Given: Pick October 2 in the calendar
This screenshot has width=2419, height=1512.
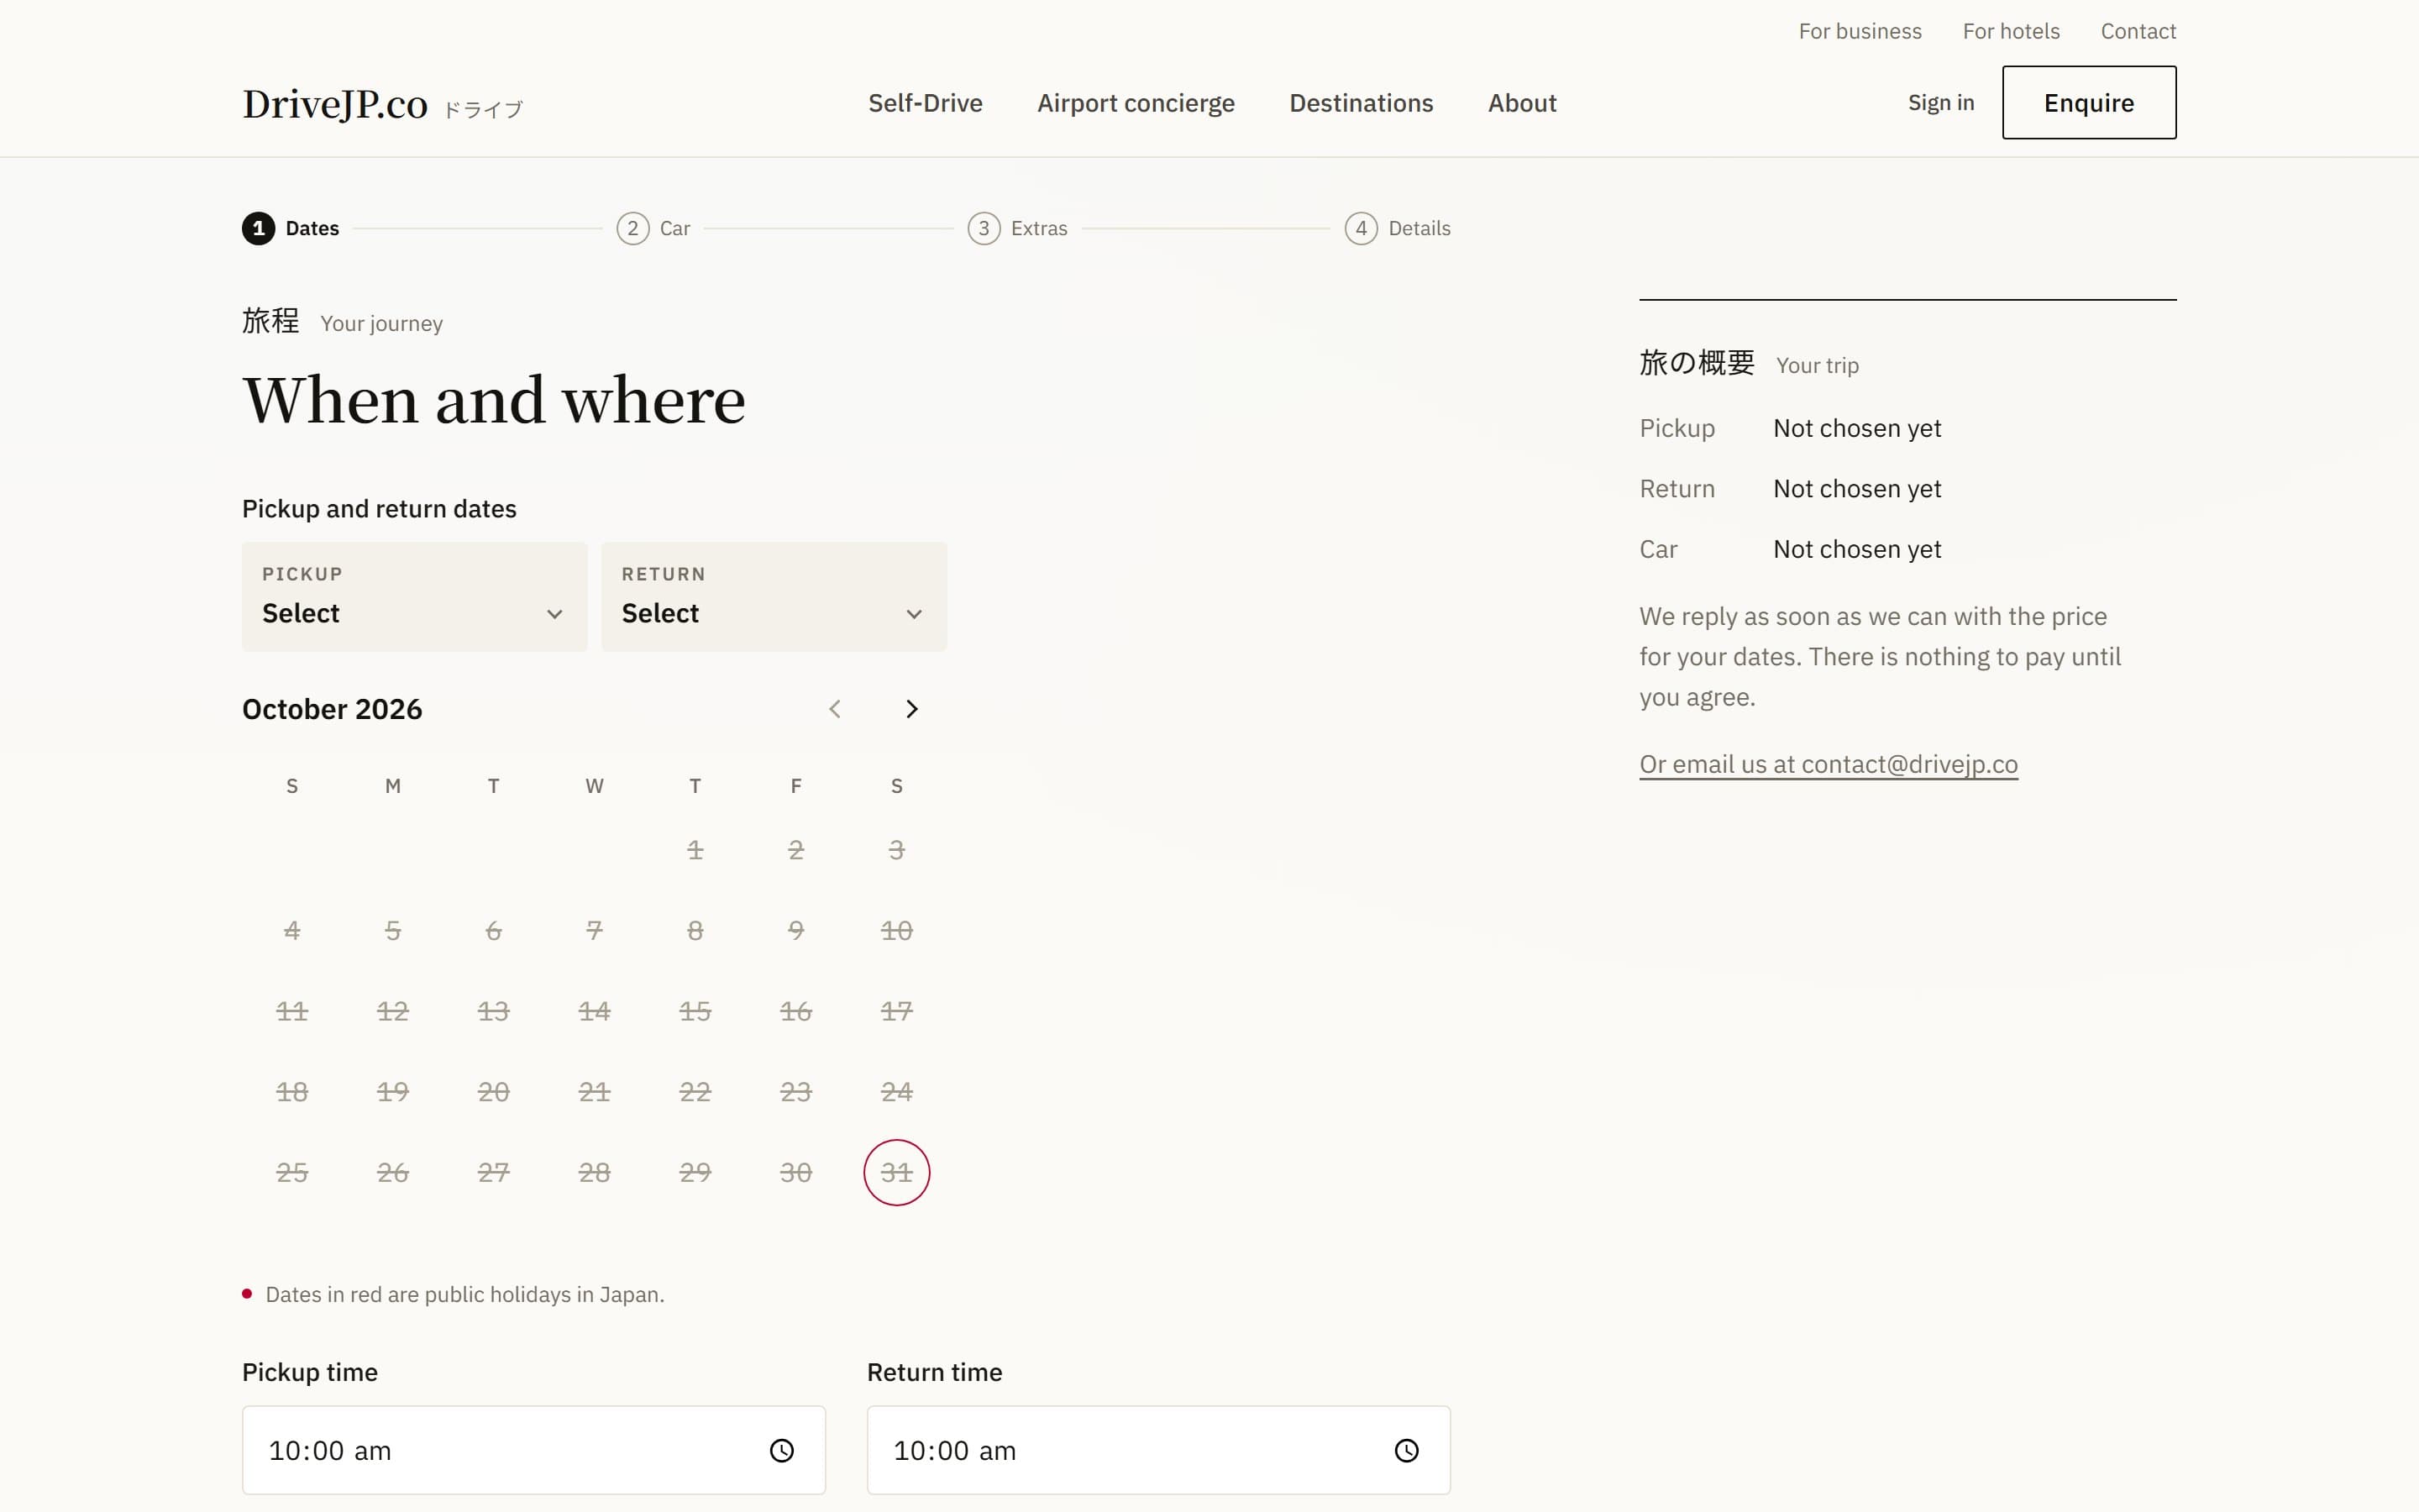Looking at the screenshot, I should click(795, 850).
